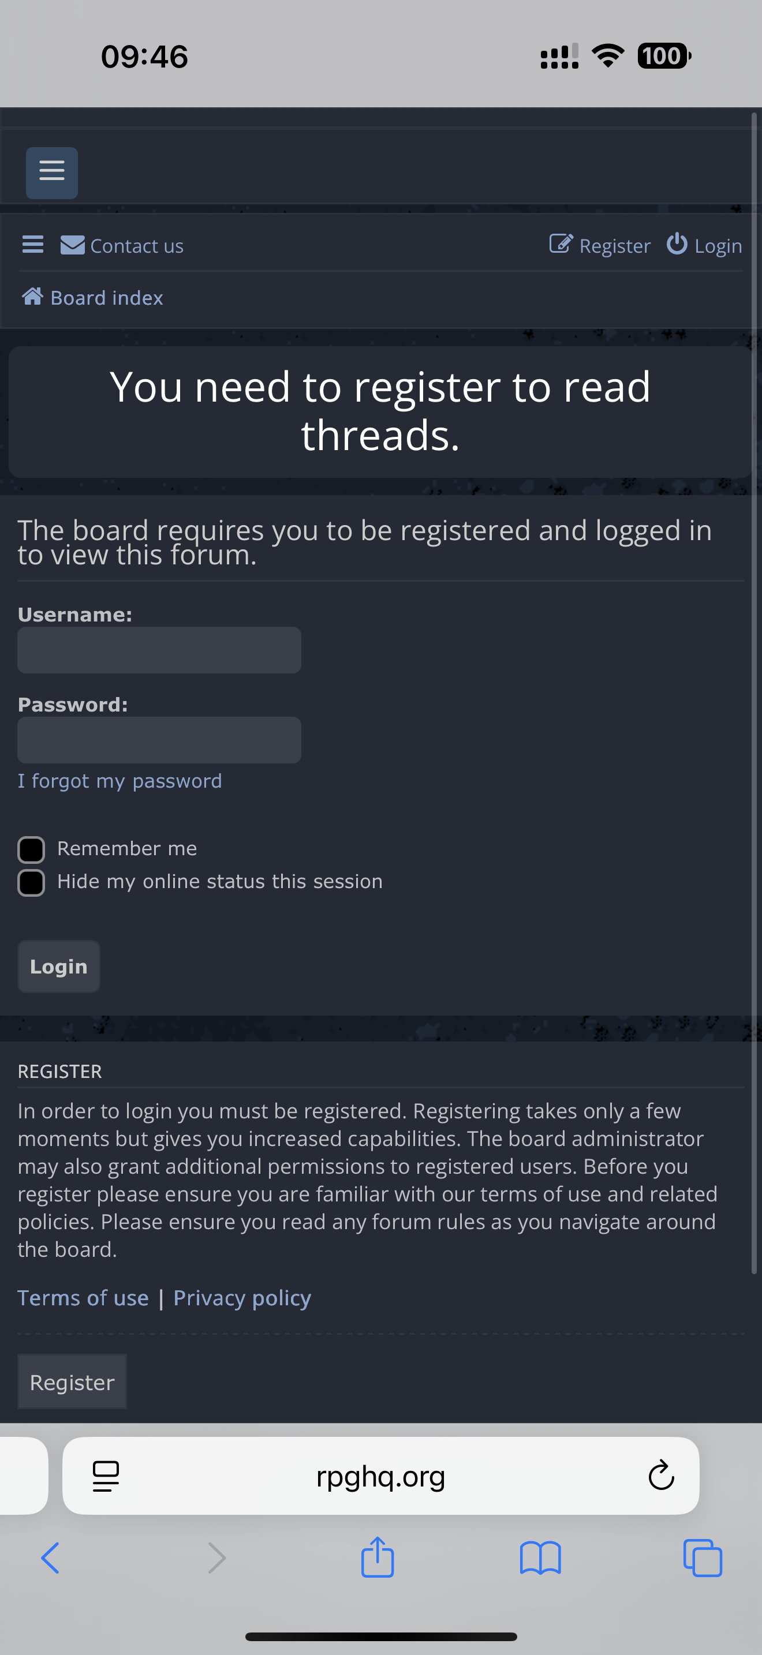
Task: Open Register link in the navigation bar
Action: [x=600, y=245]
